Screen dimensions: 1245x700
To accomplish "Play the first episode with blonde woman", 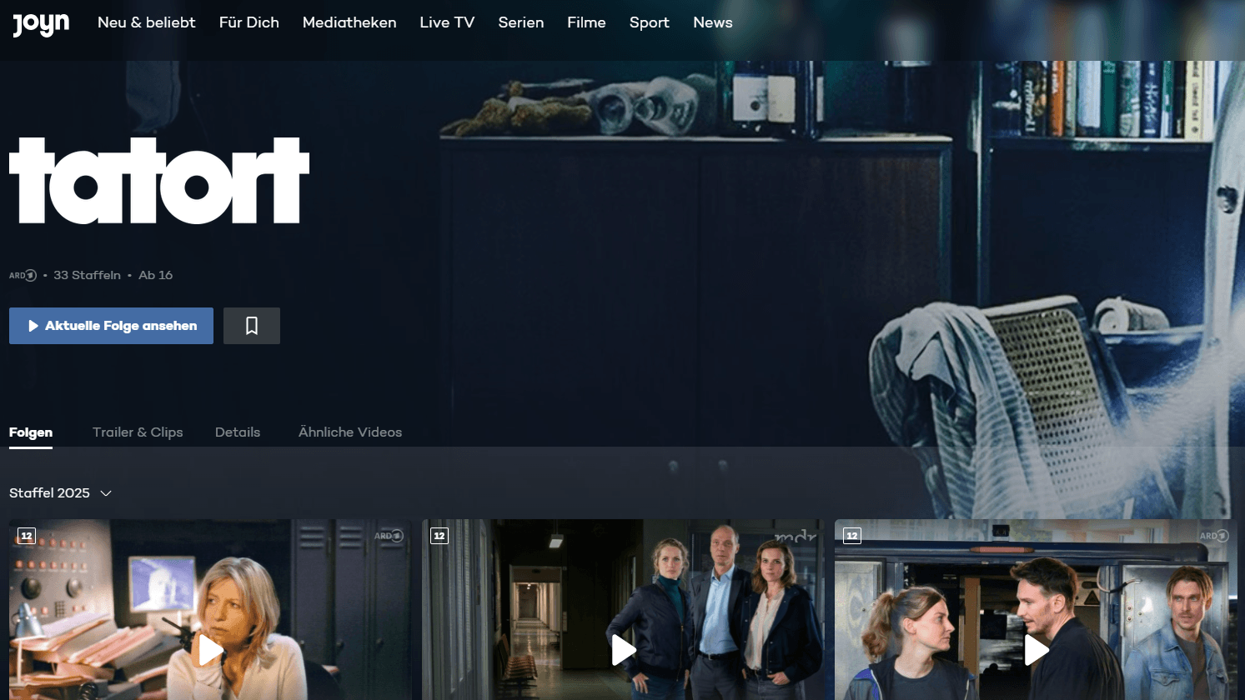I will 210,650.
